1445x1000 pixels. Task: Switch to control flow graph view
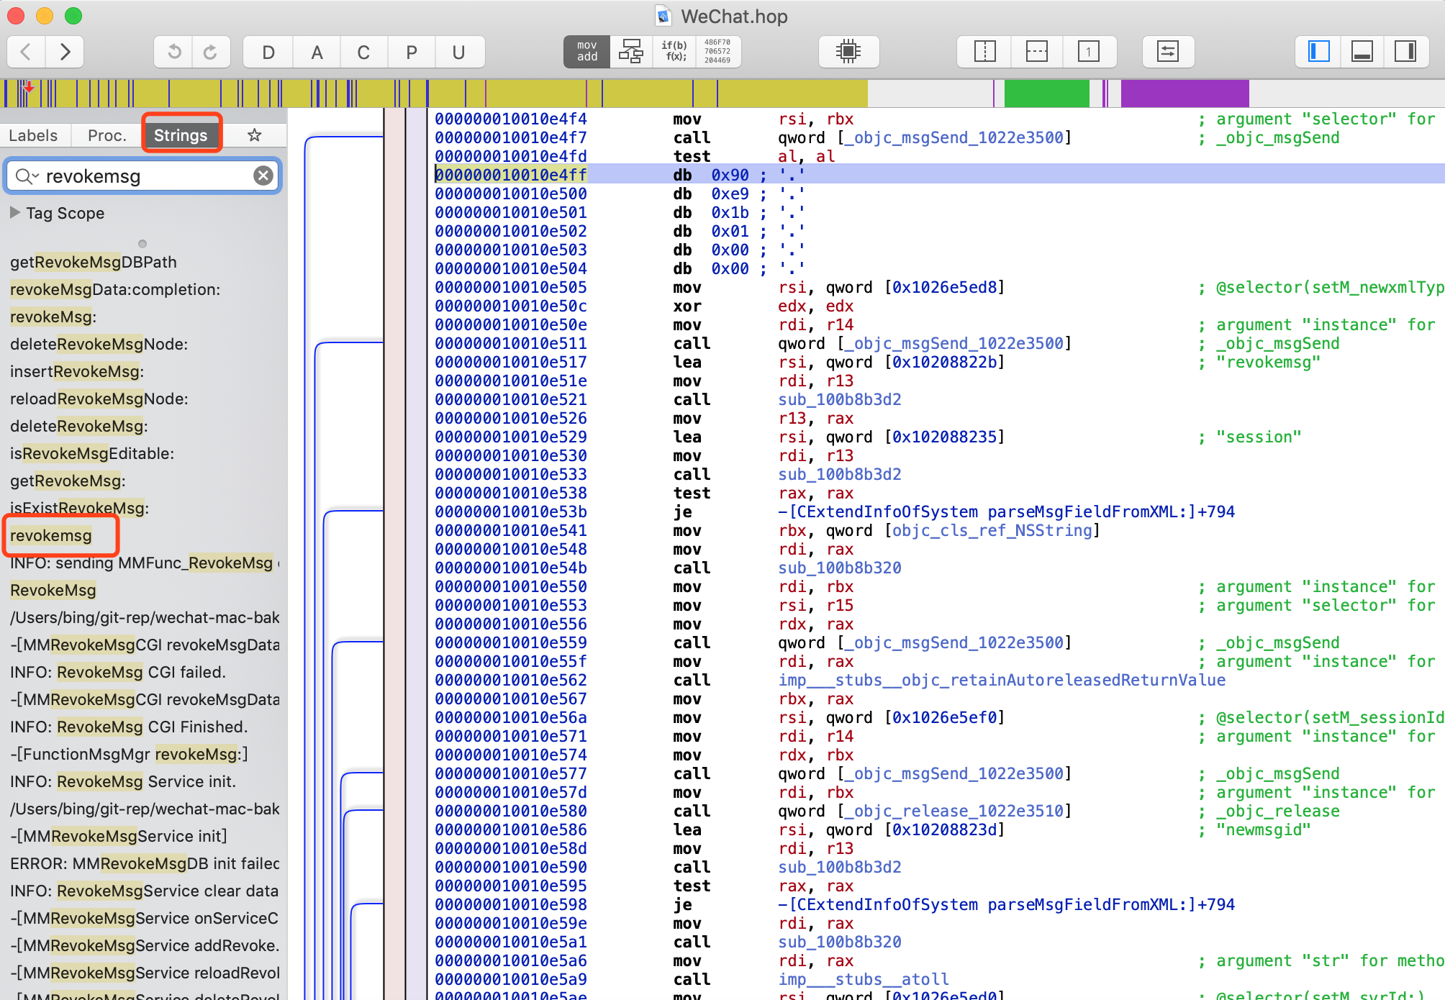pos(631,52)
